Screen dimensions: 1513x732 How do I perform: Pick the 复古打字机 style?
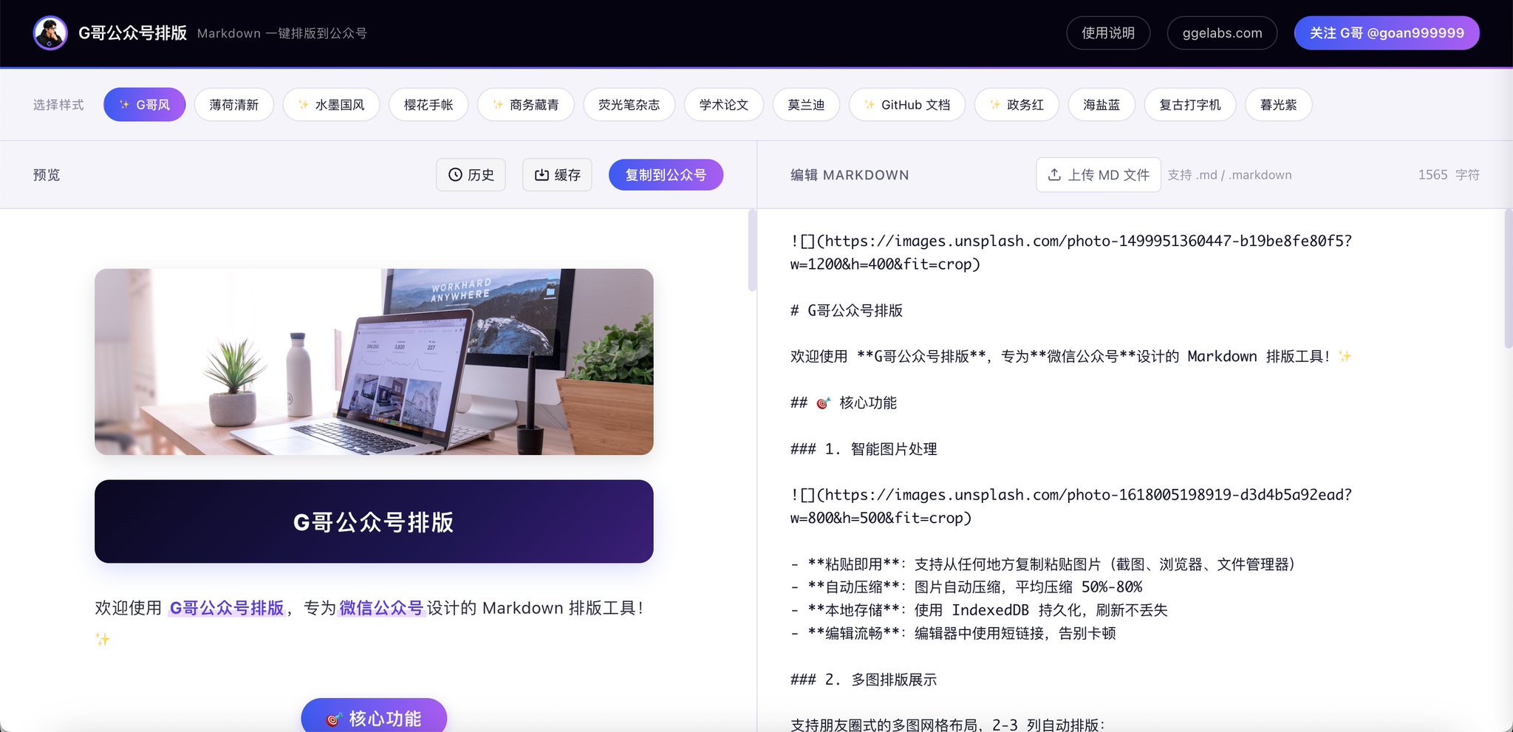(1190, 105)
